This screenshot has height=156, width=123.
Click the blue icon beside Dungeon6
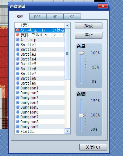tap(18, 112)
